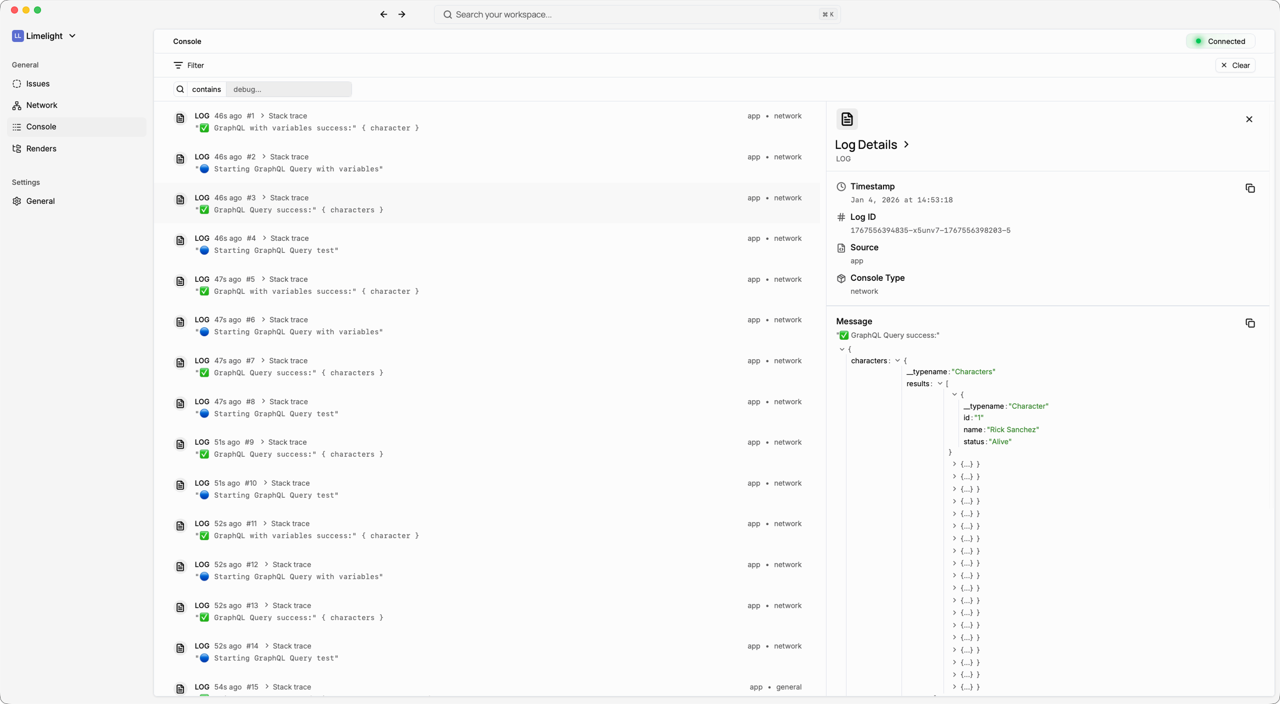
Task: Go back with the left arrow
Action: pos(383,14)
